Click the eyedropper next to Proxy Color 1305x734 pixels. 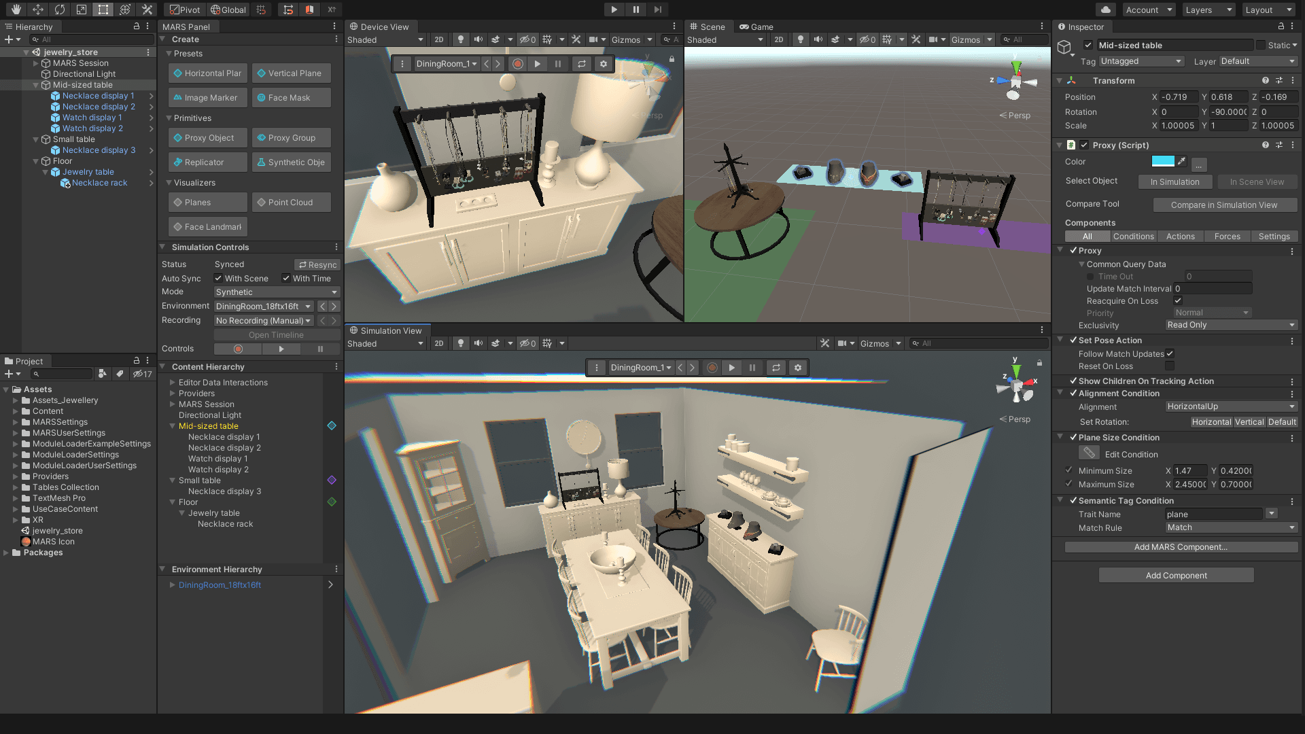[x=1182, y=162]
